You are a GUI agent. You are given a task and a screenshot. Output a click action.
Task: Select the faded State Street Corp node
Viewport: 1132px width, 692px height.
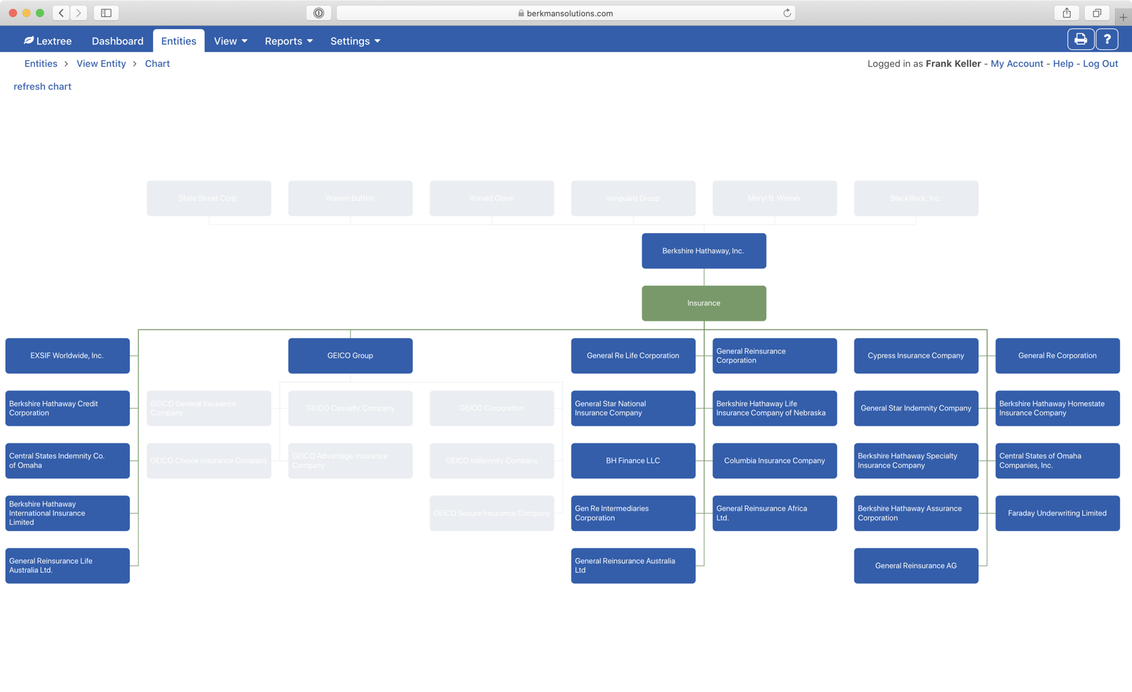click(x=209, y=198)
